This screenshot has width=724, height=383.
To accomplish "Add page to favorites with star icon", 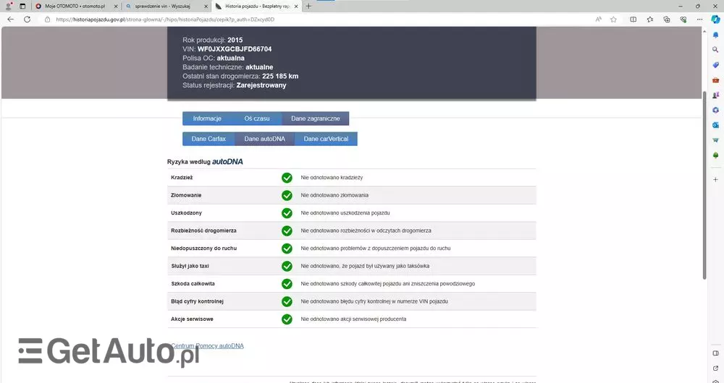I will pos(613,20).
